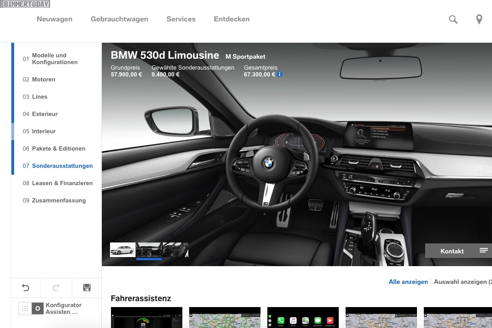
Task: Select step 04 Exterieur in sidebar
Action: tap(45, 114)
